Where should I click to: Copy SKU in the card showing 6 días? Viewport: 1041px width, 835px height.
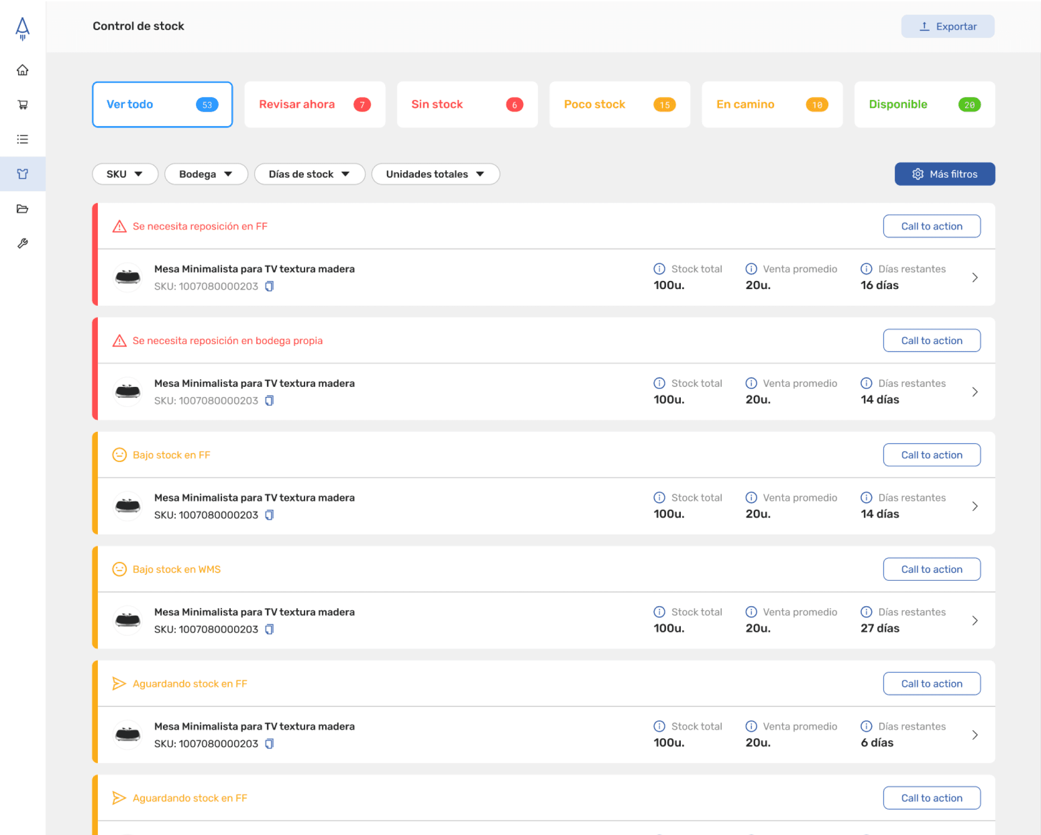[269, 744]
